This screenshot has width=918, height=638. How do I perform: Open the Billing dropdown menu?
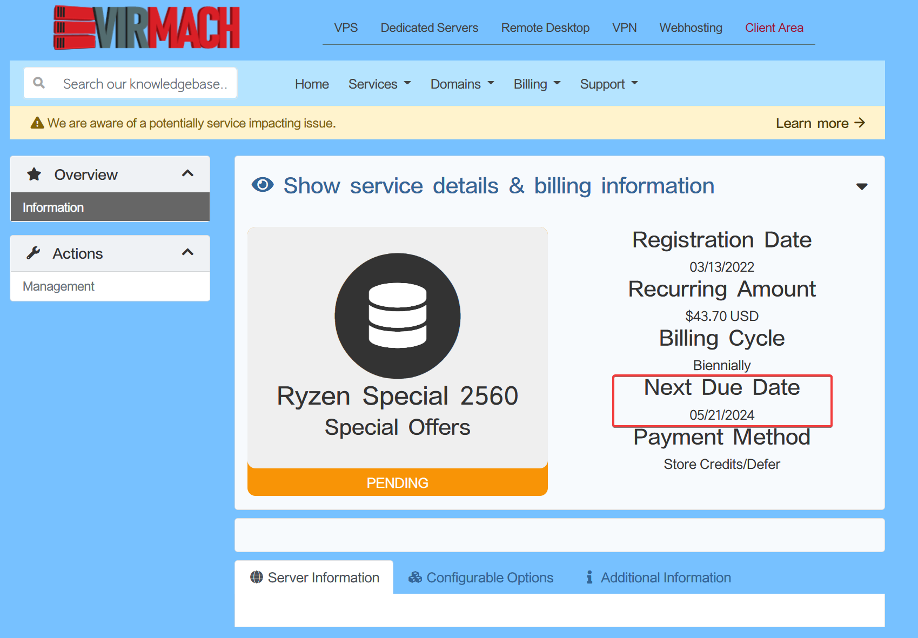click(537, 84)
